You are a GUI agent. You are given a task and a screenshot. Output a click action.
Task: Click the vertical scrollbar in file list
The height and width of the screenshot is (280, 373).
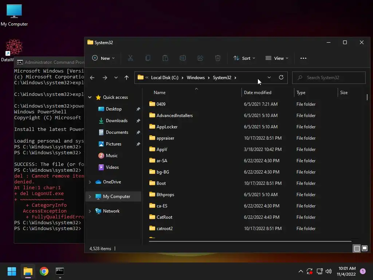click(367, 97)
